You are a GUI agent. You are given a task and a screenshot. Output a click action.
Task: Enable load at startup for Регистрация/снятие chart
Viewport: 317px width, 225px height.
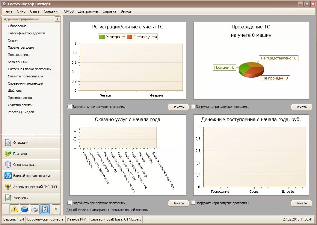[70, 107]
